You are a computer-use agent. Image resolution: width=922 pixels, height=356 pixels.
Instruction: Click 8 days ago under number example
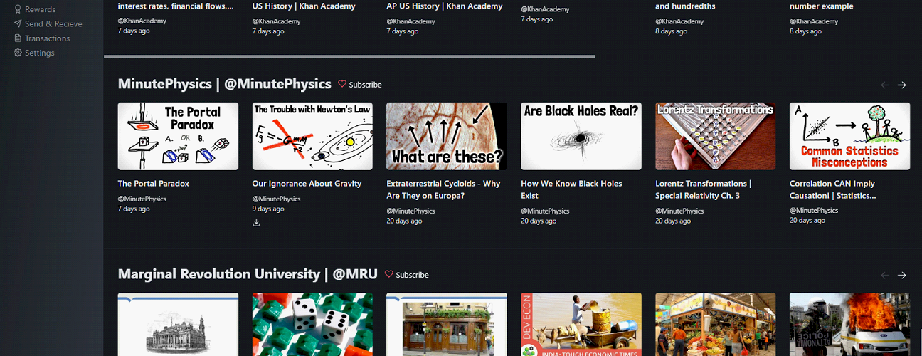click(805, 31)
